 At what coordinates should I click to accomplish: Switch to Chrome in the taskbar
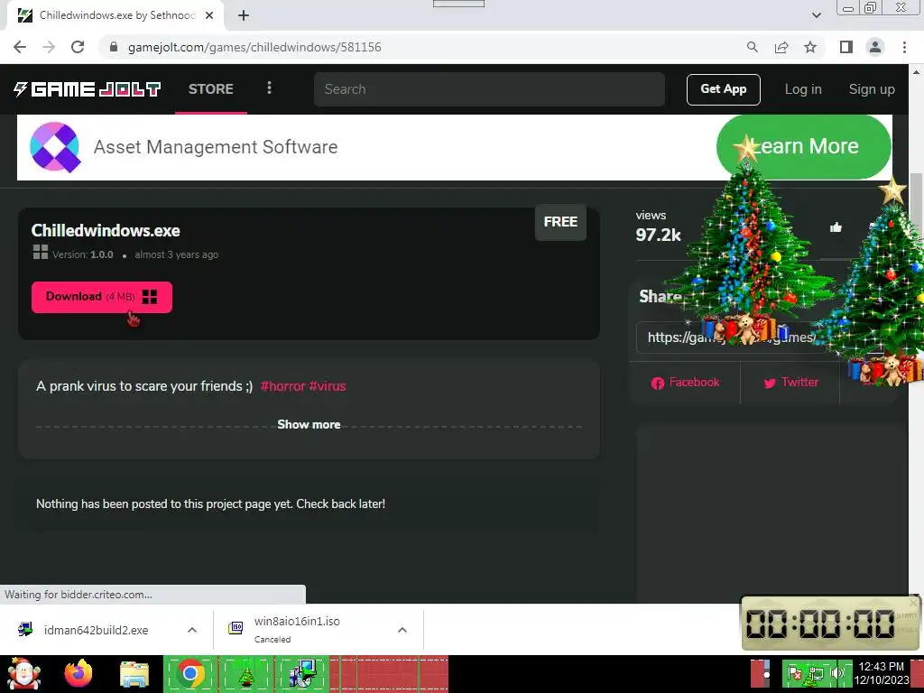tap(190, 673)
